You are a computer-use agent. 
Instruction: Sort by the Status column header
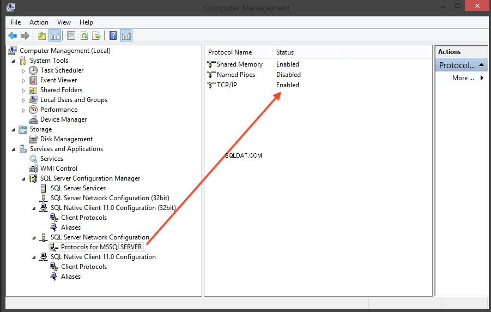[307, 52]
